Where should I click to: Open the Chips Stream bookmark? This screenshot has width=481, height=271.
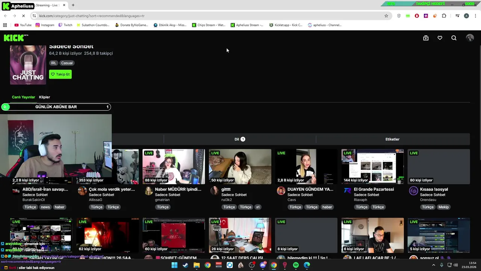[209, 25]
